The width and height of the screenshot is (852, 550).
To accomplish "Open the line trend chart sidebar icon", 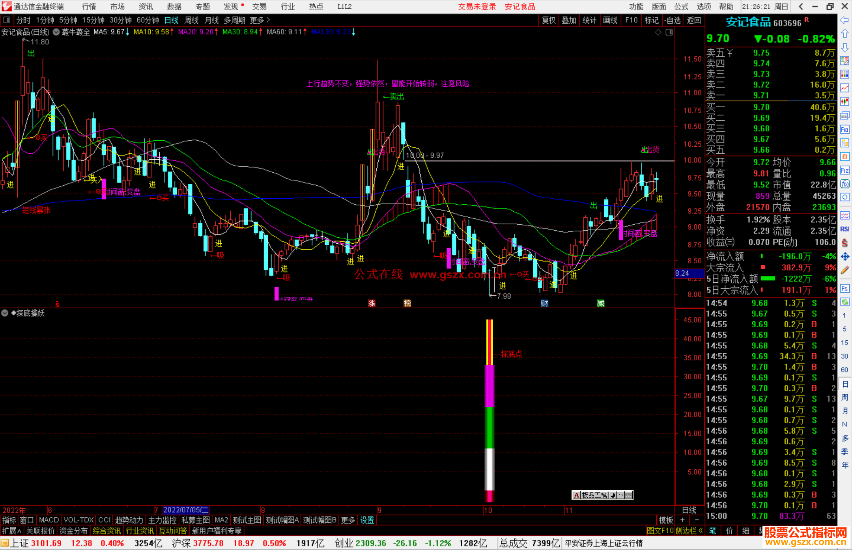I will pyautogui.click(x=845, y=88).
